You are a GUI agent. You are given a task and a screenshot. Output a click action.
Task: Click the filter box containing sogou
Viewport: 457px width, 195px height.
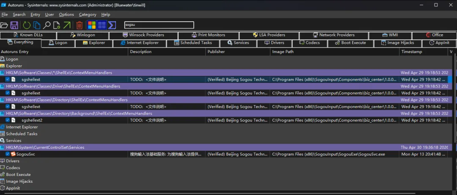(159, 25)
